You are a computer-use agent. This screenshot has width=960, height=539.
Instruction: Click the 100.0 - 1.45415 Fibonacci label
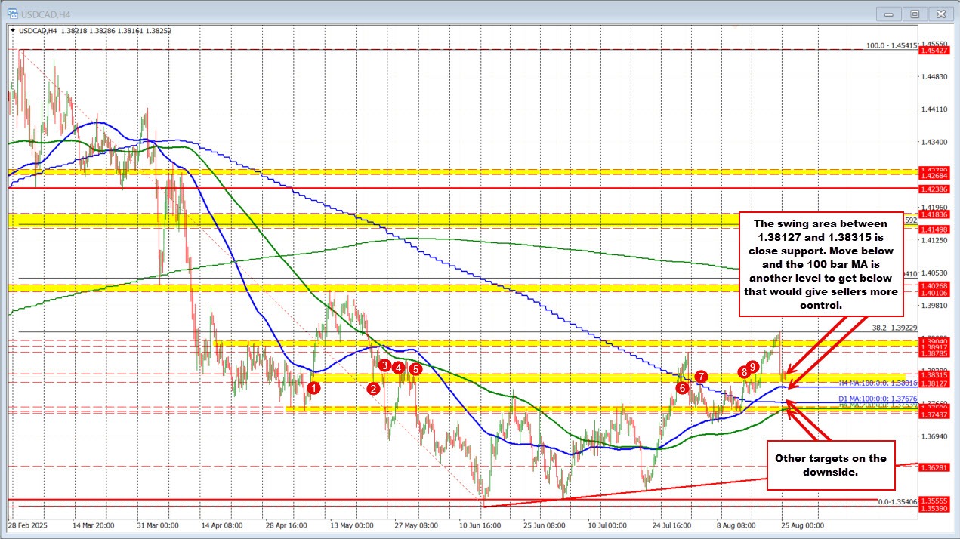click(x=891, y=45)
